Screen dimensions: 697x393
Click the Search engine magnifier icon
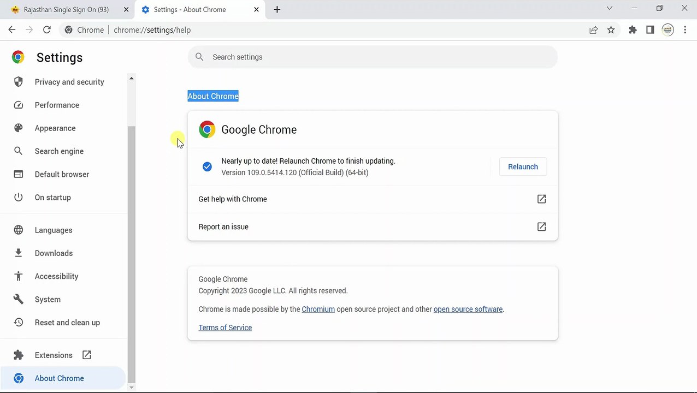point(19,151)
